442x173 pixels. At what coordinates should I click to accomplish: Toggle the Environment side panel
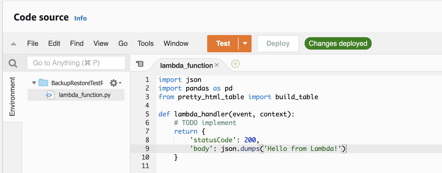click(x=12, y=96)
